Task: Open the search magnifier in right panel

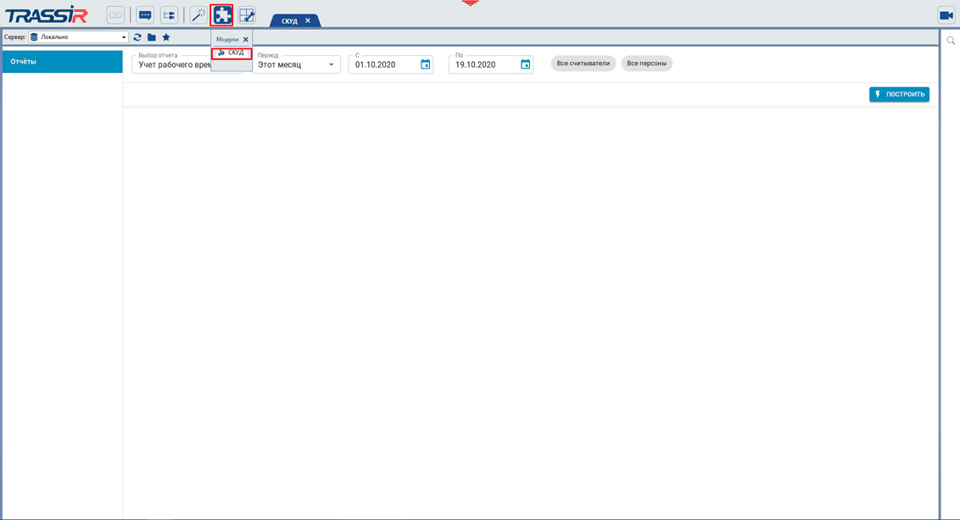Action: pos(951,40)
